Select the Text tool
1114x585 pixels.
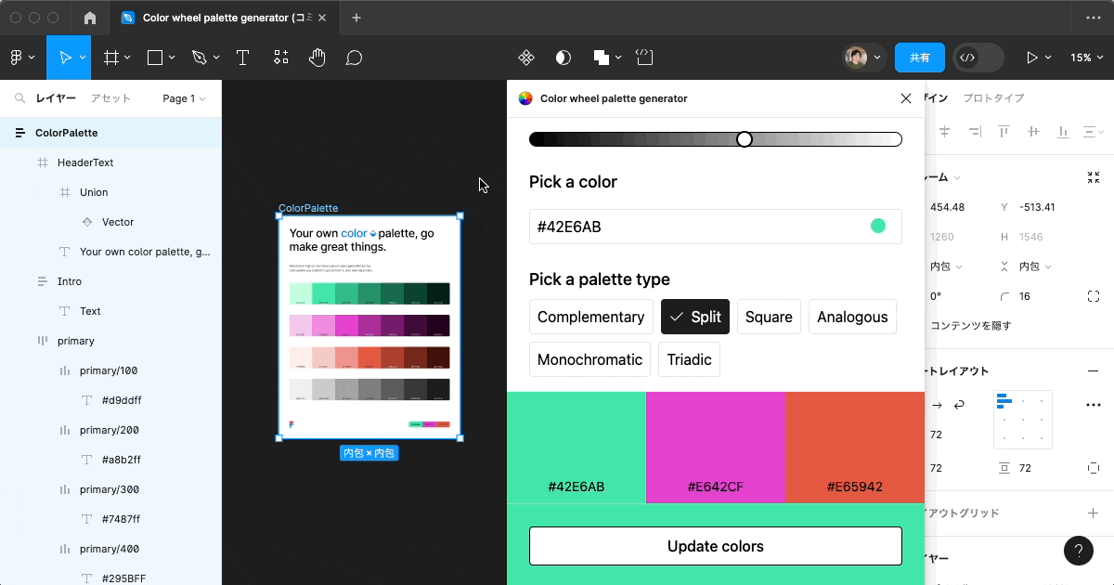(x=242, y=57)
